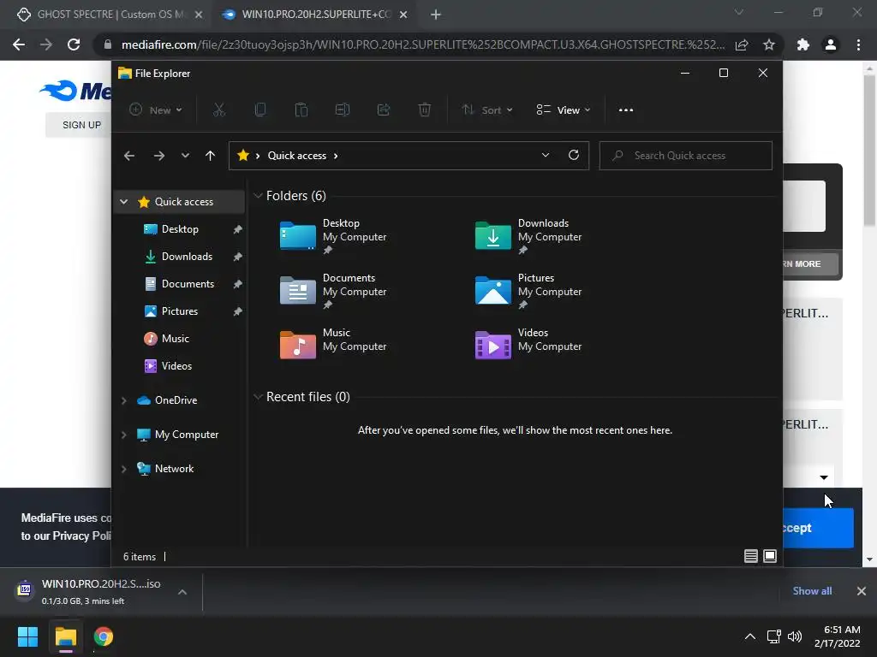Open download item options chevron

click(182, 592)
